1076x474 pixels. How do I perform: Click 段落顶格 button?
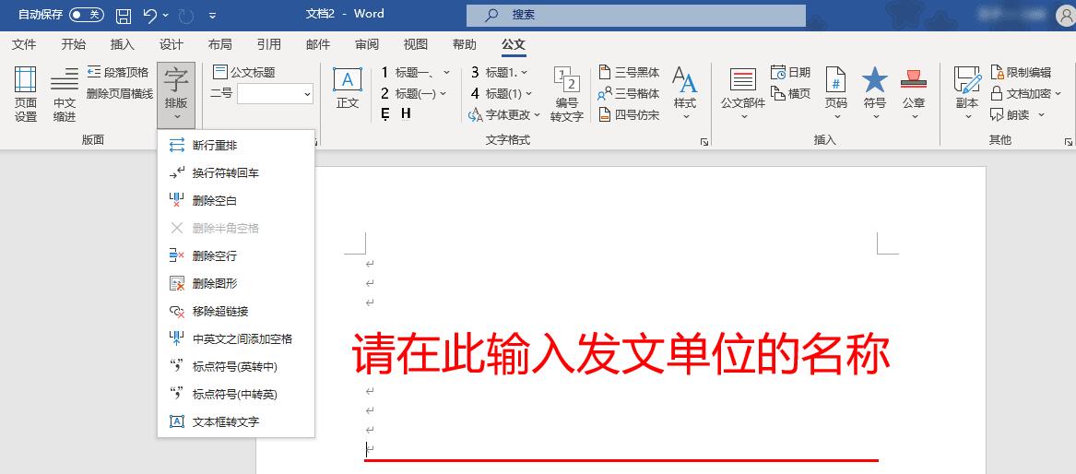click(x=118, y=72)
